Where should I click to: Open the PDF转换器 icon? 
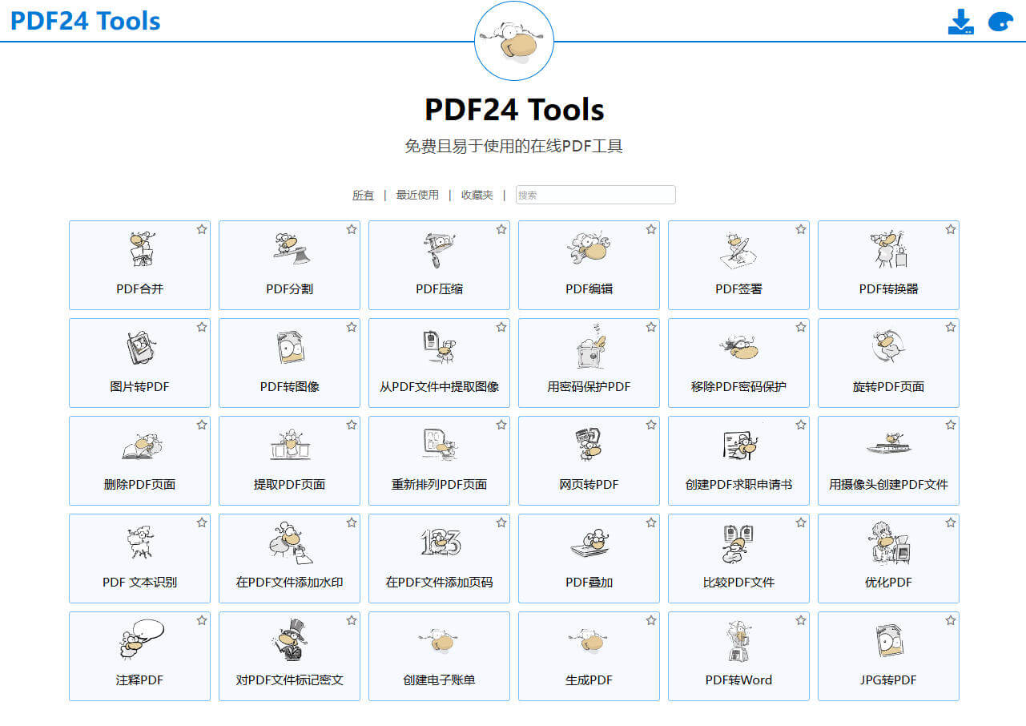click(888, 249)
